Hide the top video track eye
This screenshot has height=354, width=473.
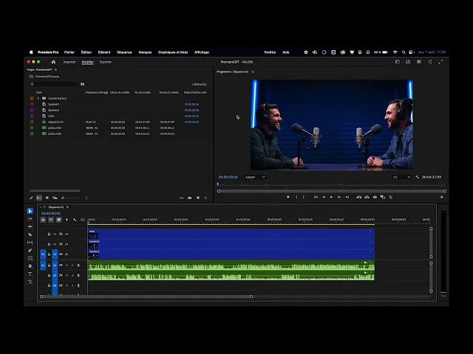tap(67, 235)
